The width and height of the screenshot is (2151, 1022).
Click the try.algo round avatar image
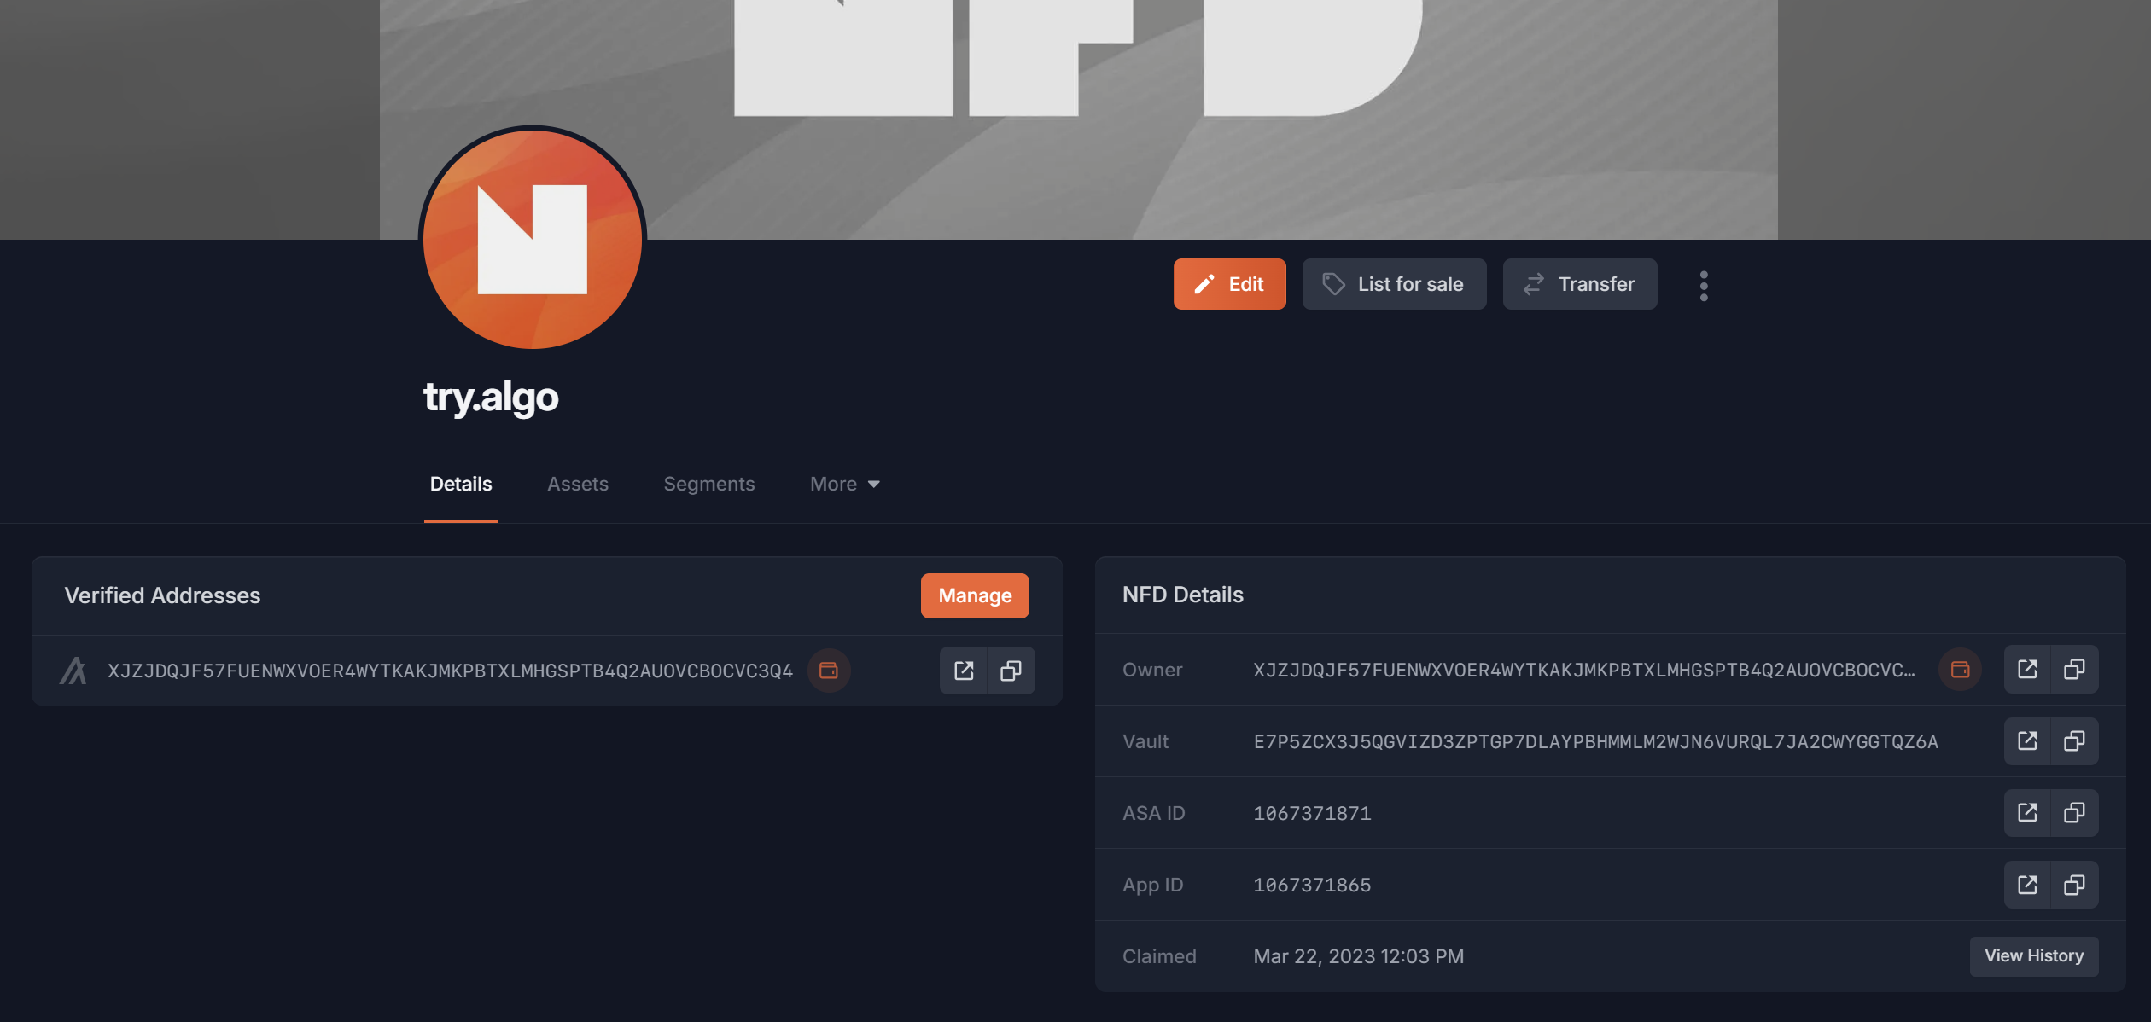click(x=533, y=238)
